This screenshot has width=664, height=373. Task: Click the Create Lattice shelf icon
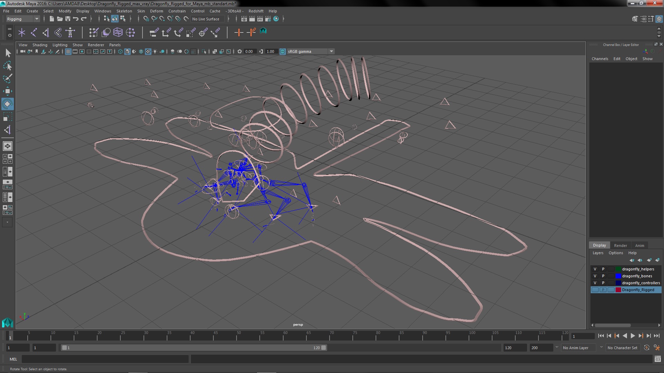(118, 33)
